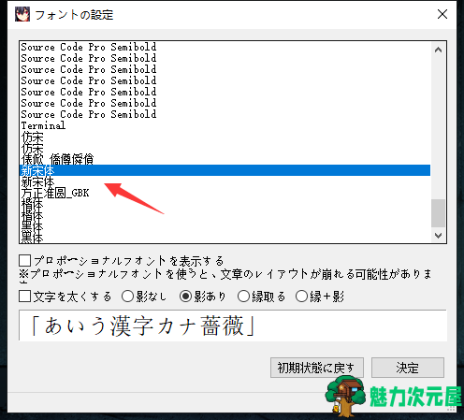Click the 初期状態に戻す button
Image resolution: width=464 pixels, height=420 pixels.
pyautogui.click(x=317, y=368)
